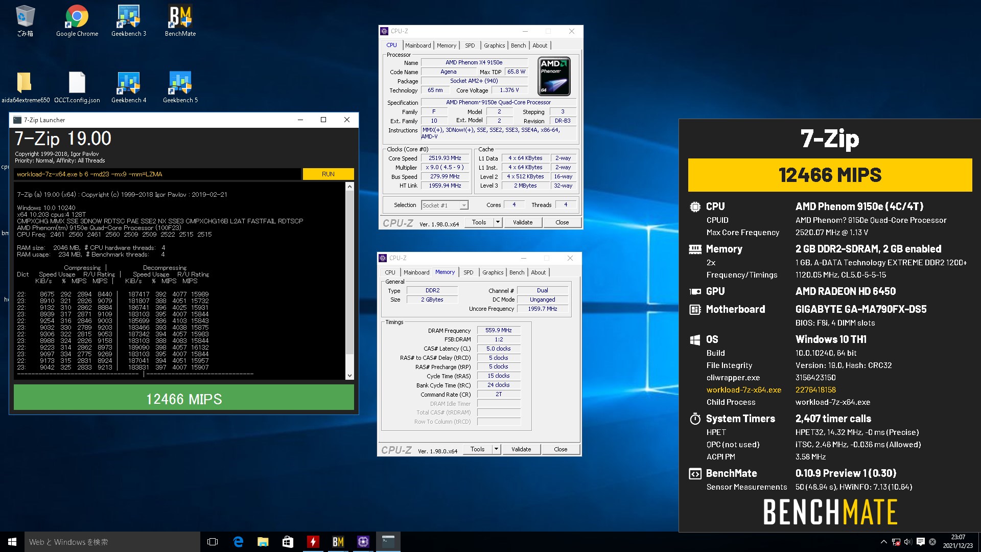Open Google Chrome desktop shortcut

(77, 20)
